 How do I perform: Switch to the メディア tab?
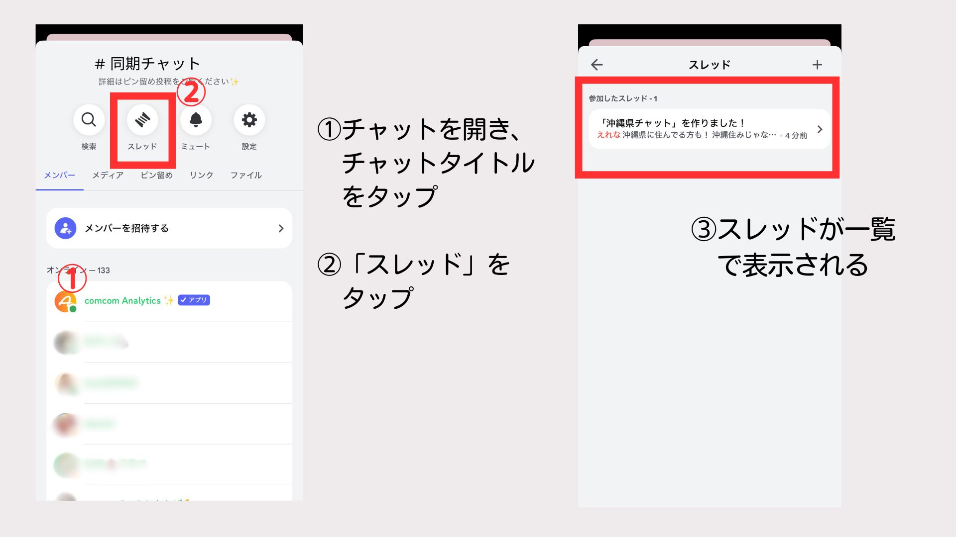coord(108,175)
